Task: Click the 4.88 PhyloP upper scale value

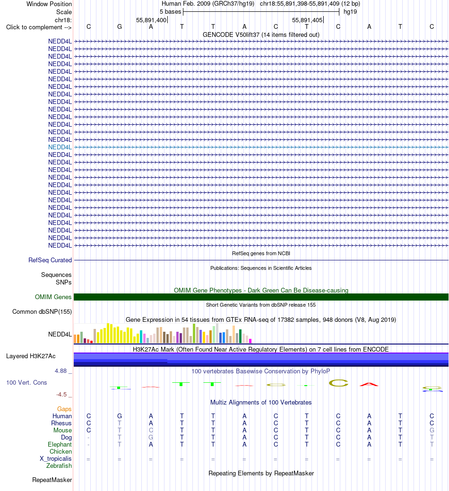Action: click(61, 371)
